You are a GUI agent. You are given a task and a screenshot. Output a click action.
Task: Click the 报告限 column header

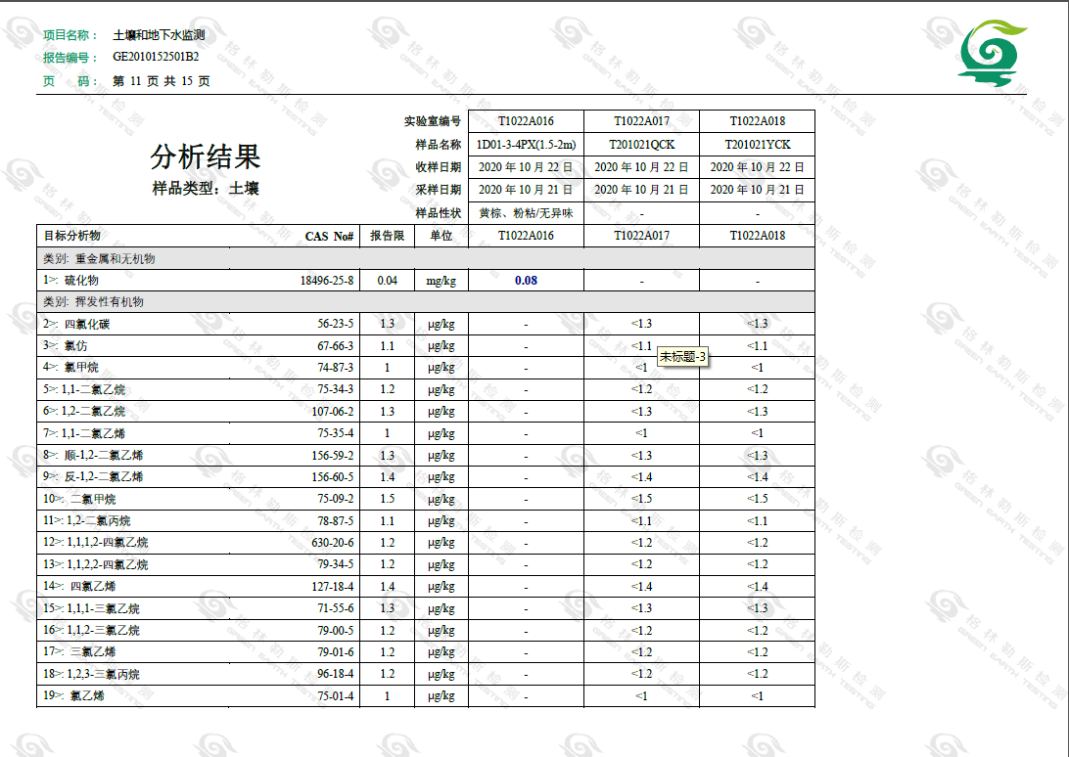click(387, 236)
